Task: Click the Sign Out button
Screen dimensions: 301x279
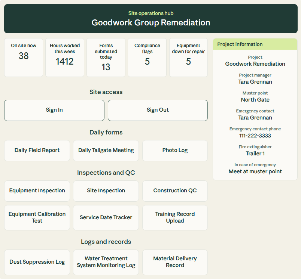Action: 158,110
